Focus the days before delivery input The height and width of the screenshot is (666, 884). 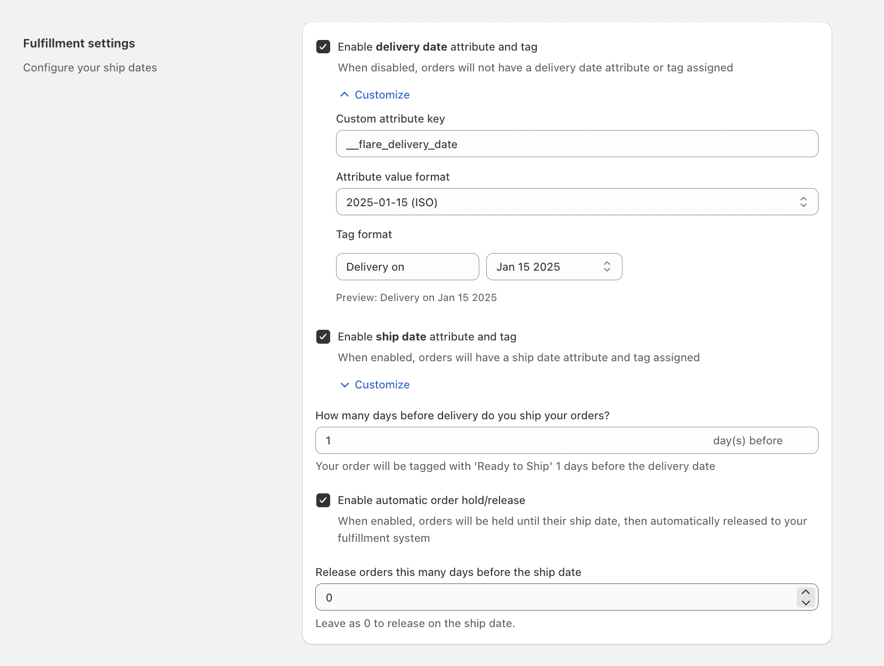[511, 441]
